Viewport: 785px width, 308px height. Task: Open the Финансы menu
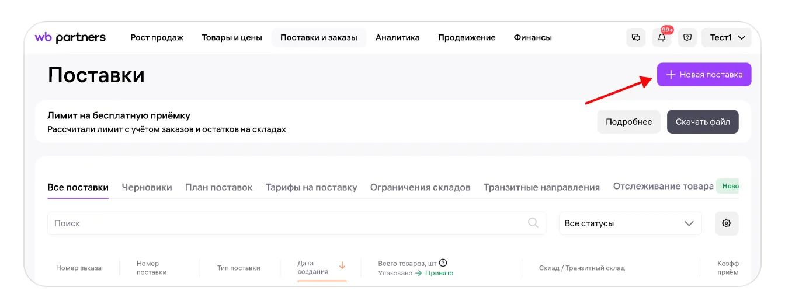533,37
